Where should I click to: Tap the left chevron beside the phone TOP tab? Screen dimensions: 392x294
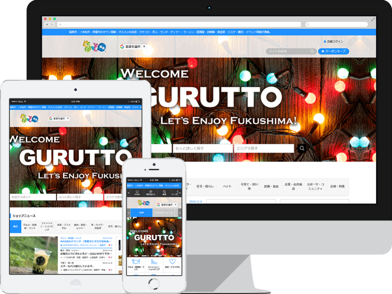point(129,212)
